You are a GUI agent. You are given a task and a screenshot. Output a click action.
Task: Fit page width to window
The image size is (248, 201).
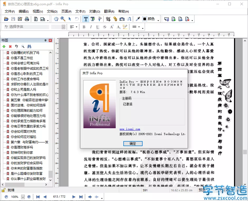pyautogui.click(x=43, y=19)
